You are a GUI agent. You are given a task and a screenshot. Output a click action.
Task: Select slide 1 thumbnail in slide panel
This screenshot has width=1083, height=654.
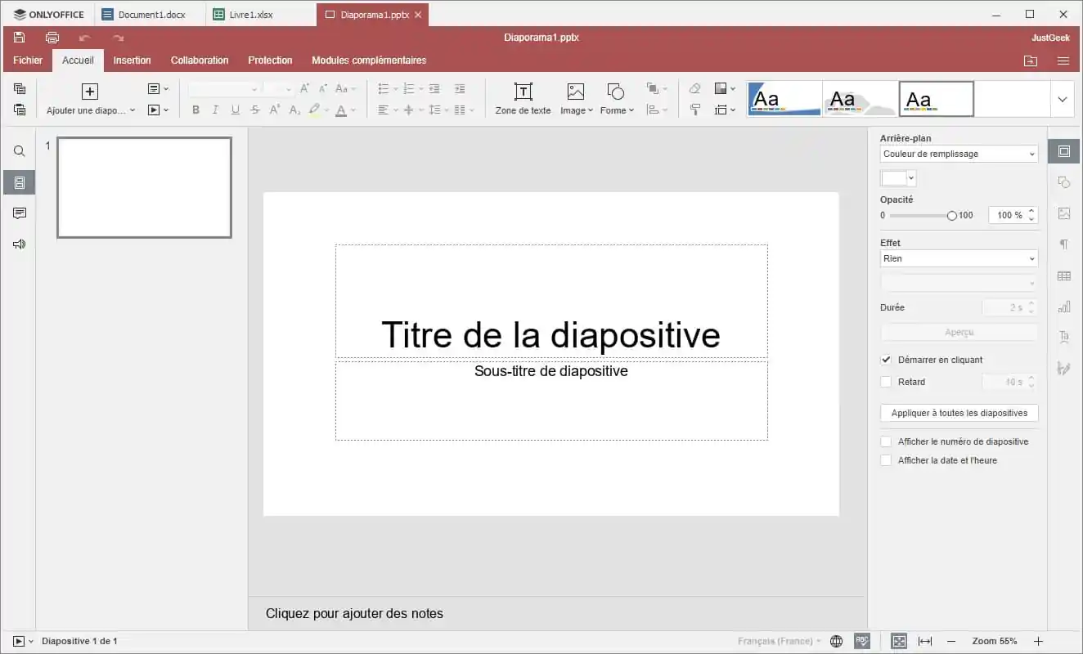[x=144, y=187]
